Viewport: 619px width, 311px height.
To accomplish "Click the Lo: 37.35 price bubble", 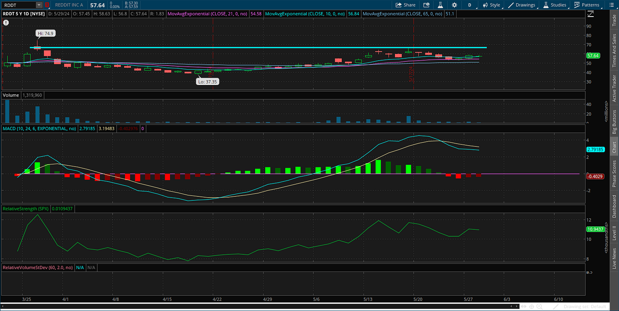I will pos(207,82).
